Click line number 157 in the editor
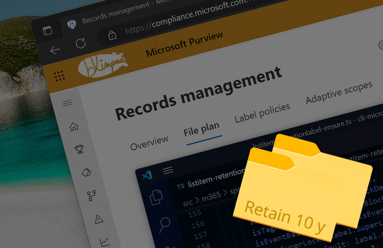Viewport: 383px width, 248px height. coord(200,235)
